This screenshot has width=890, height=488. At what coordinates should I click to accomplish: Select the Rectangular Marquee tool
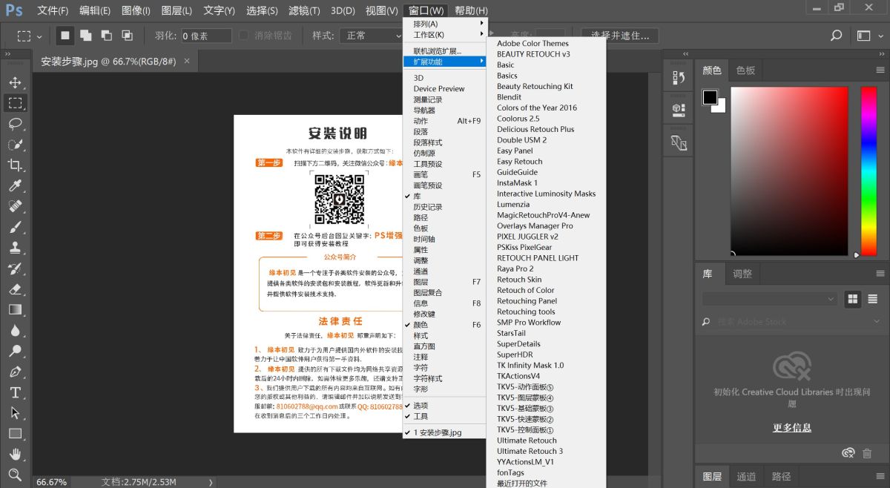[15, 102]
